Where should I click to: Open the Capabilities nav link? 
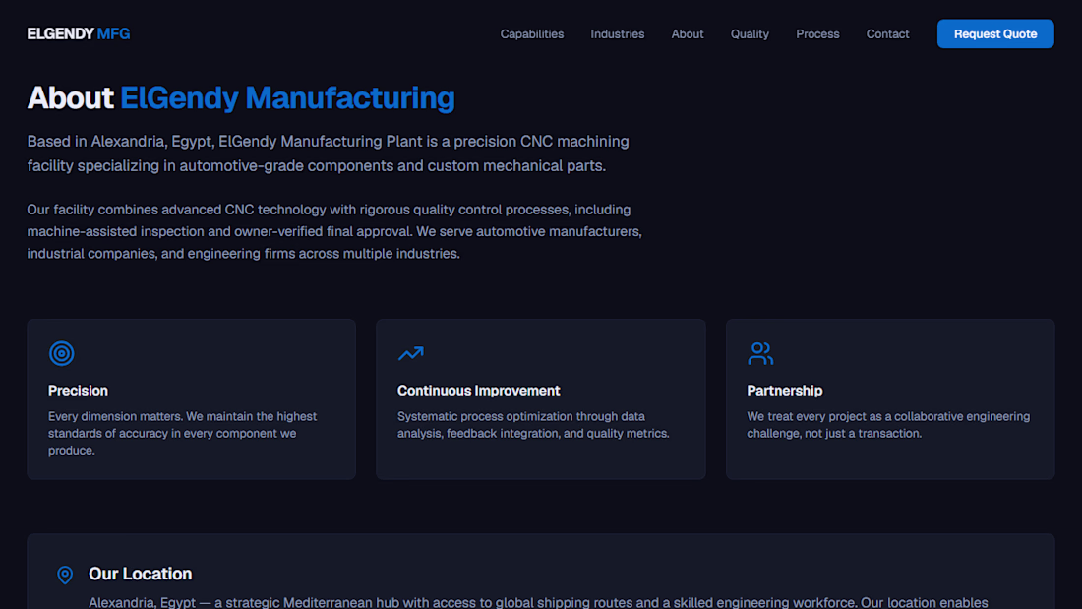click(532, 33)
